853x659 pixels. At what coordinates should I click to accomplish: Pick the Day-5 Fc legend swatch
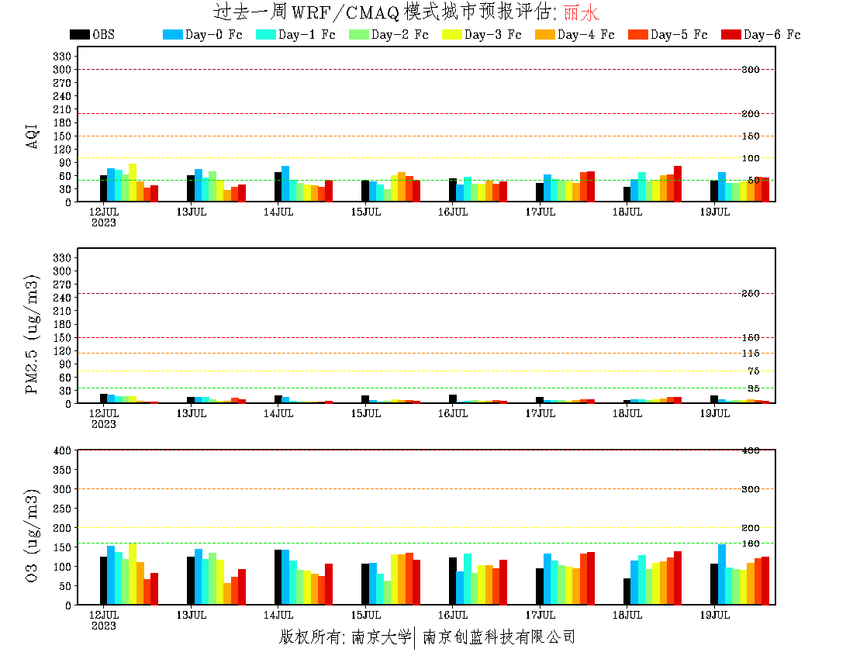pos(637,35)
